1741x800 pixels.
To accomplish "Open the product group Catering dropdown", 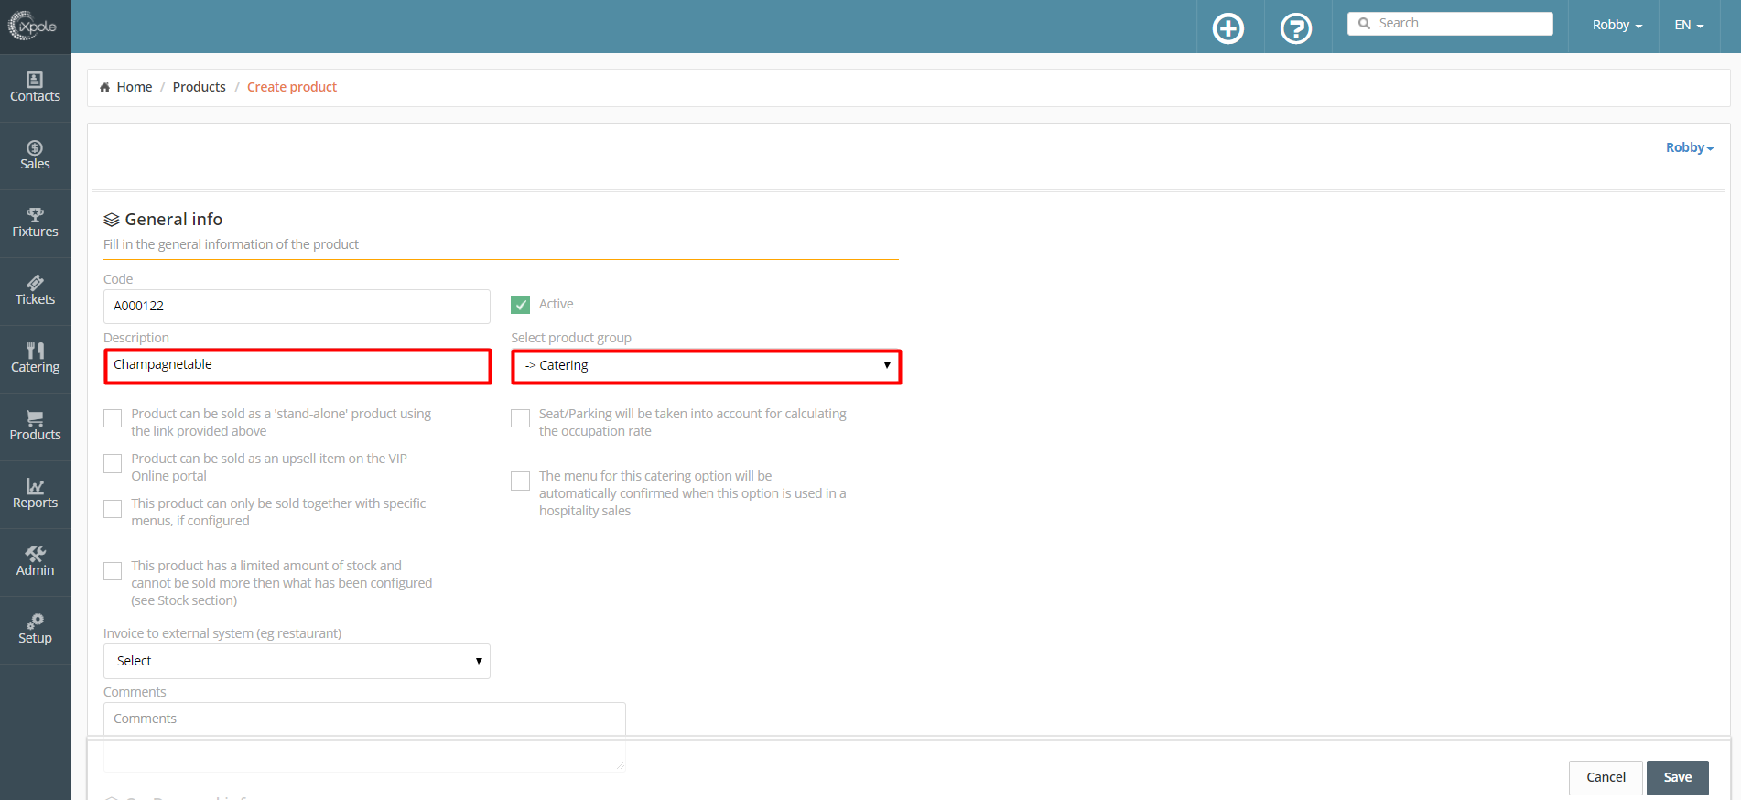I will coord(707,366).
